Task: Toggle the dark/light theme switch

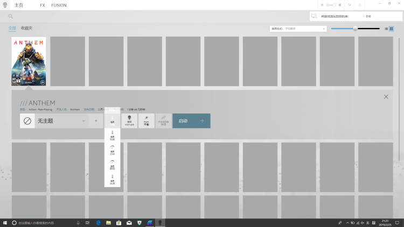Action: (331, 5)
